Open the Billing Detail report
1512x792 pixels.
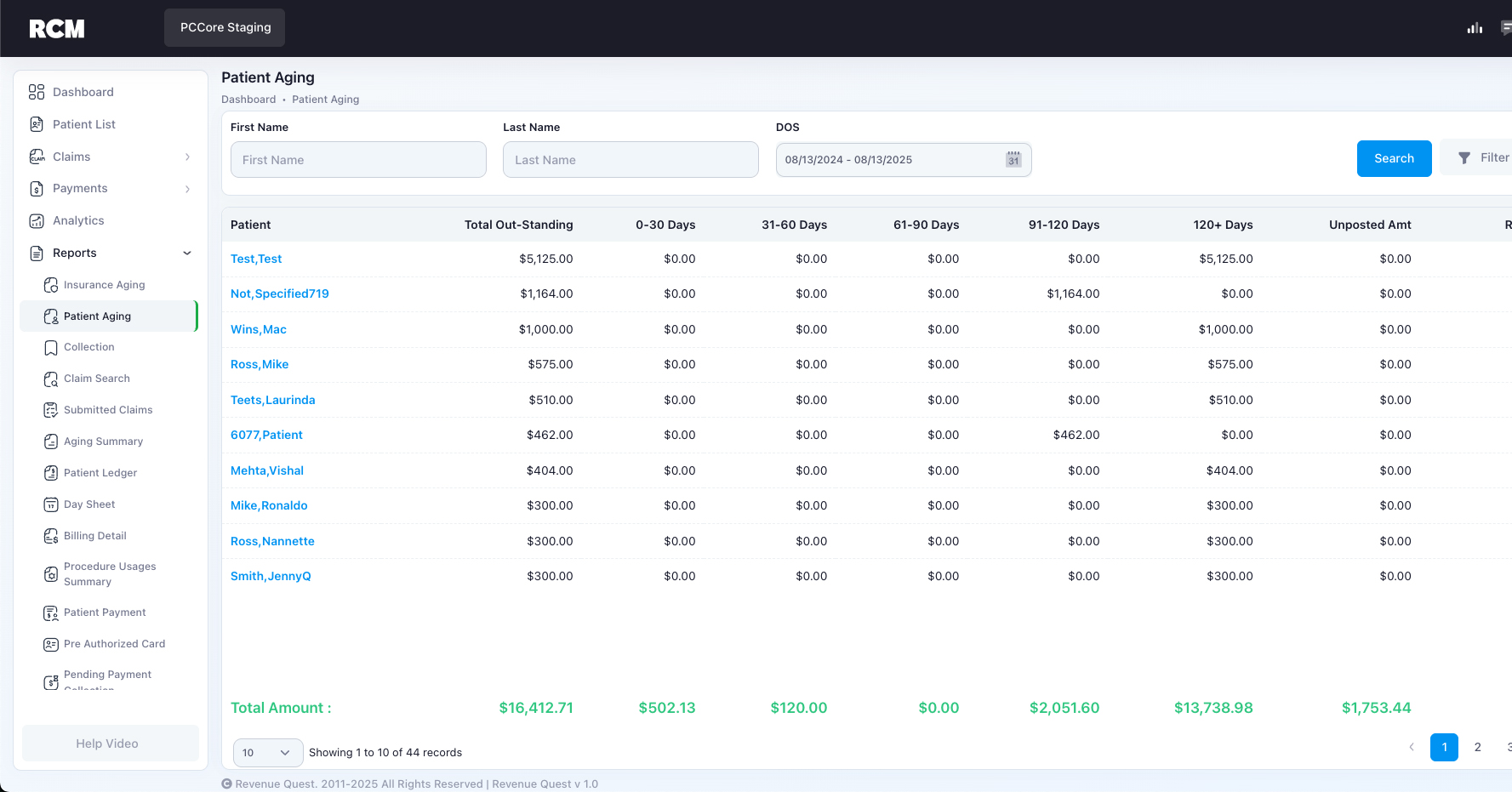tap(94, 535)
